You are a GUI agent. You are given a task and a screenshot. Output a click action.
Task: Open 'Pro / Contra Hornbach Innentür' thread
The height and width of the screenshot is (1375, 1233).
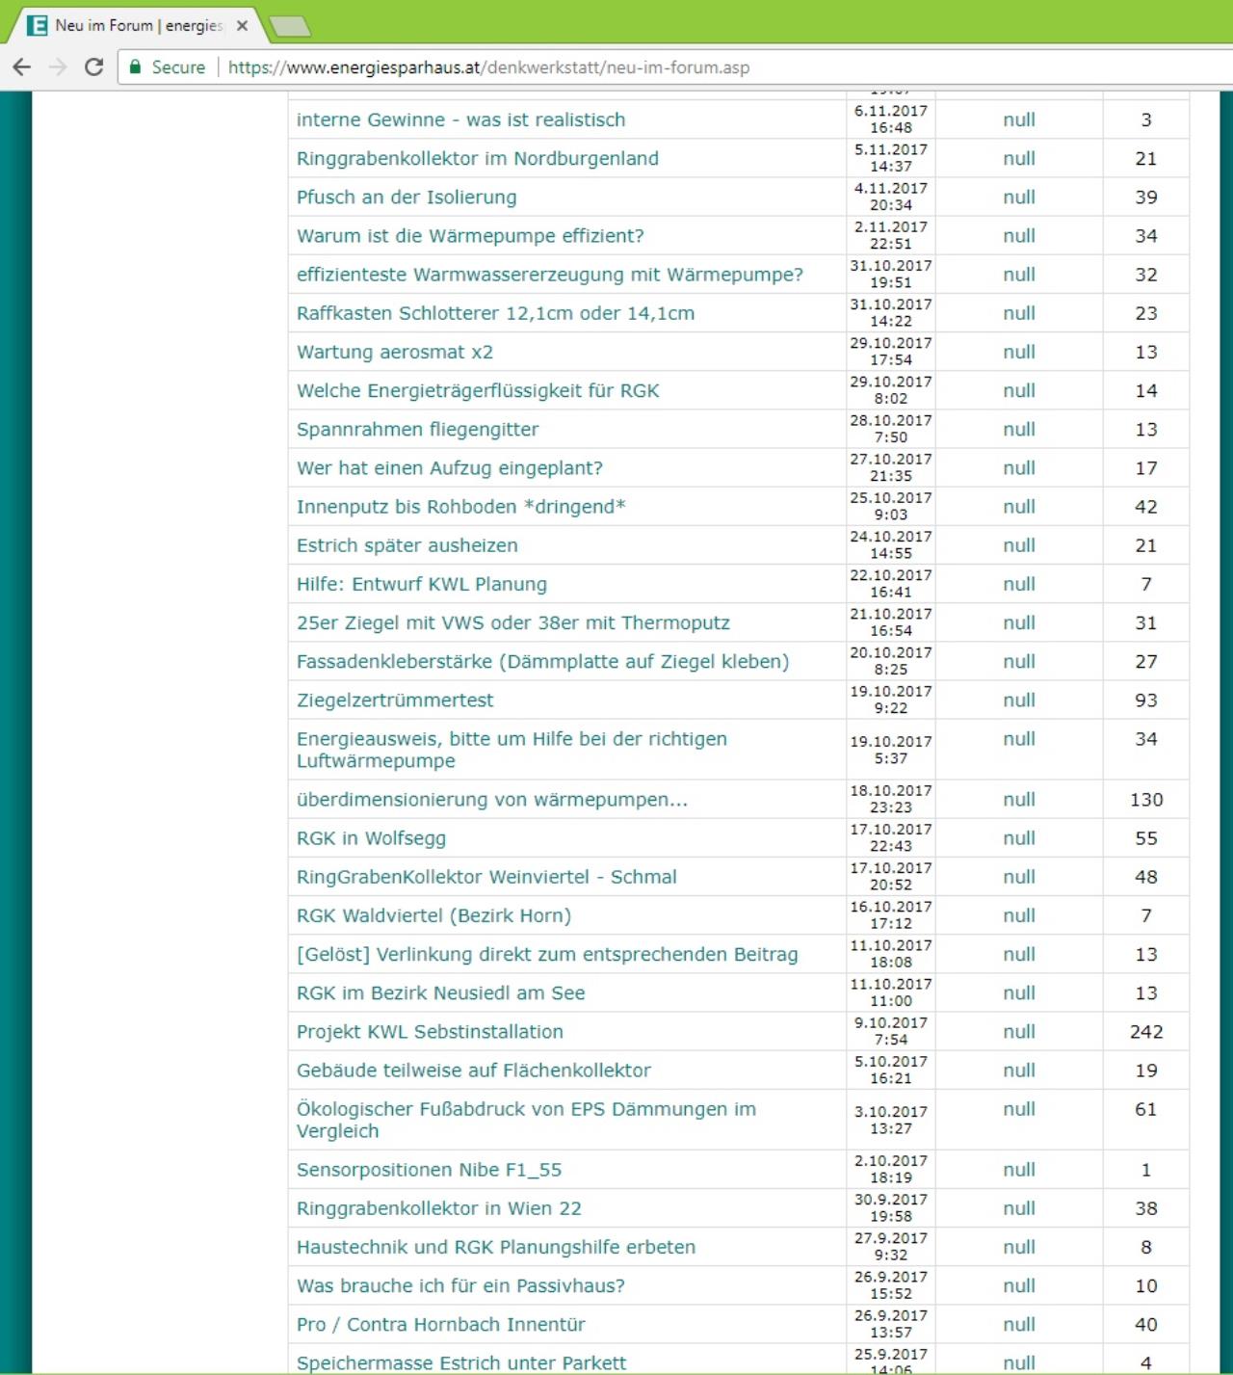pos(440,1324)
